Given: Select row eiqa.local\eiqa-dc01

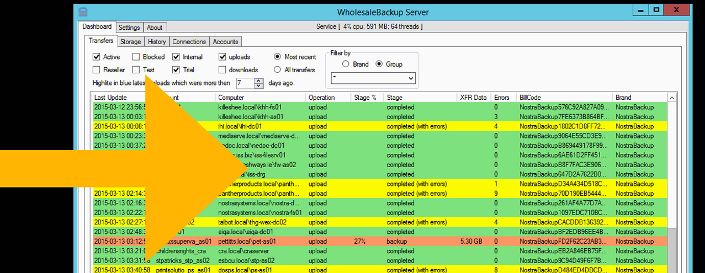Looking at the screenshot, I should (379, 232).
